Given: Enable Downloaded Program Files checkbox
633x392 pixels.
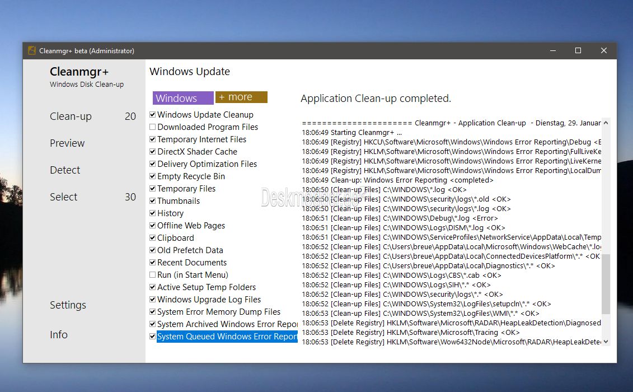Looking at the screenshot, I should point(153,127).
